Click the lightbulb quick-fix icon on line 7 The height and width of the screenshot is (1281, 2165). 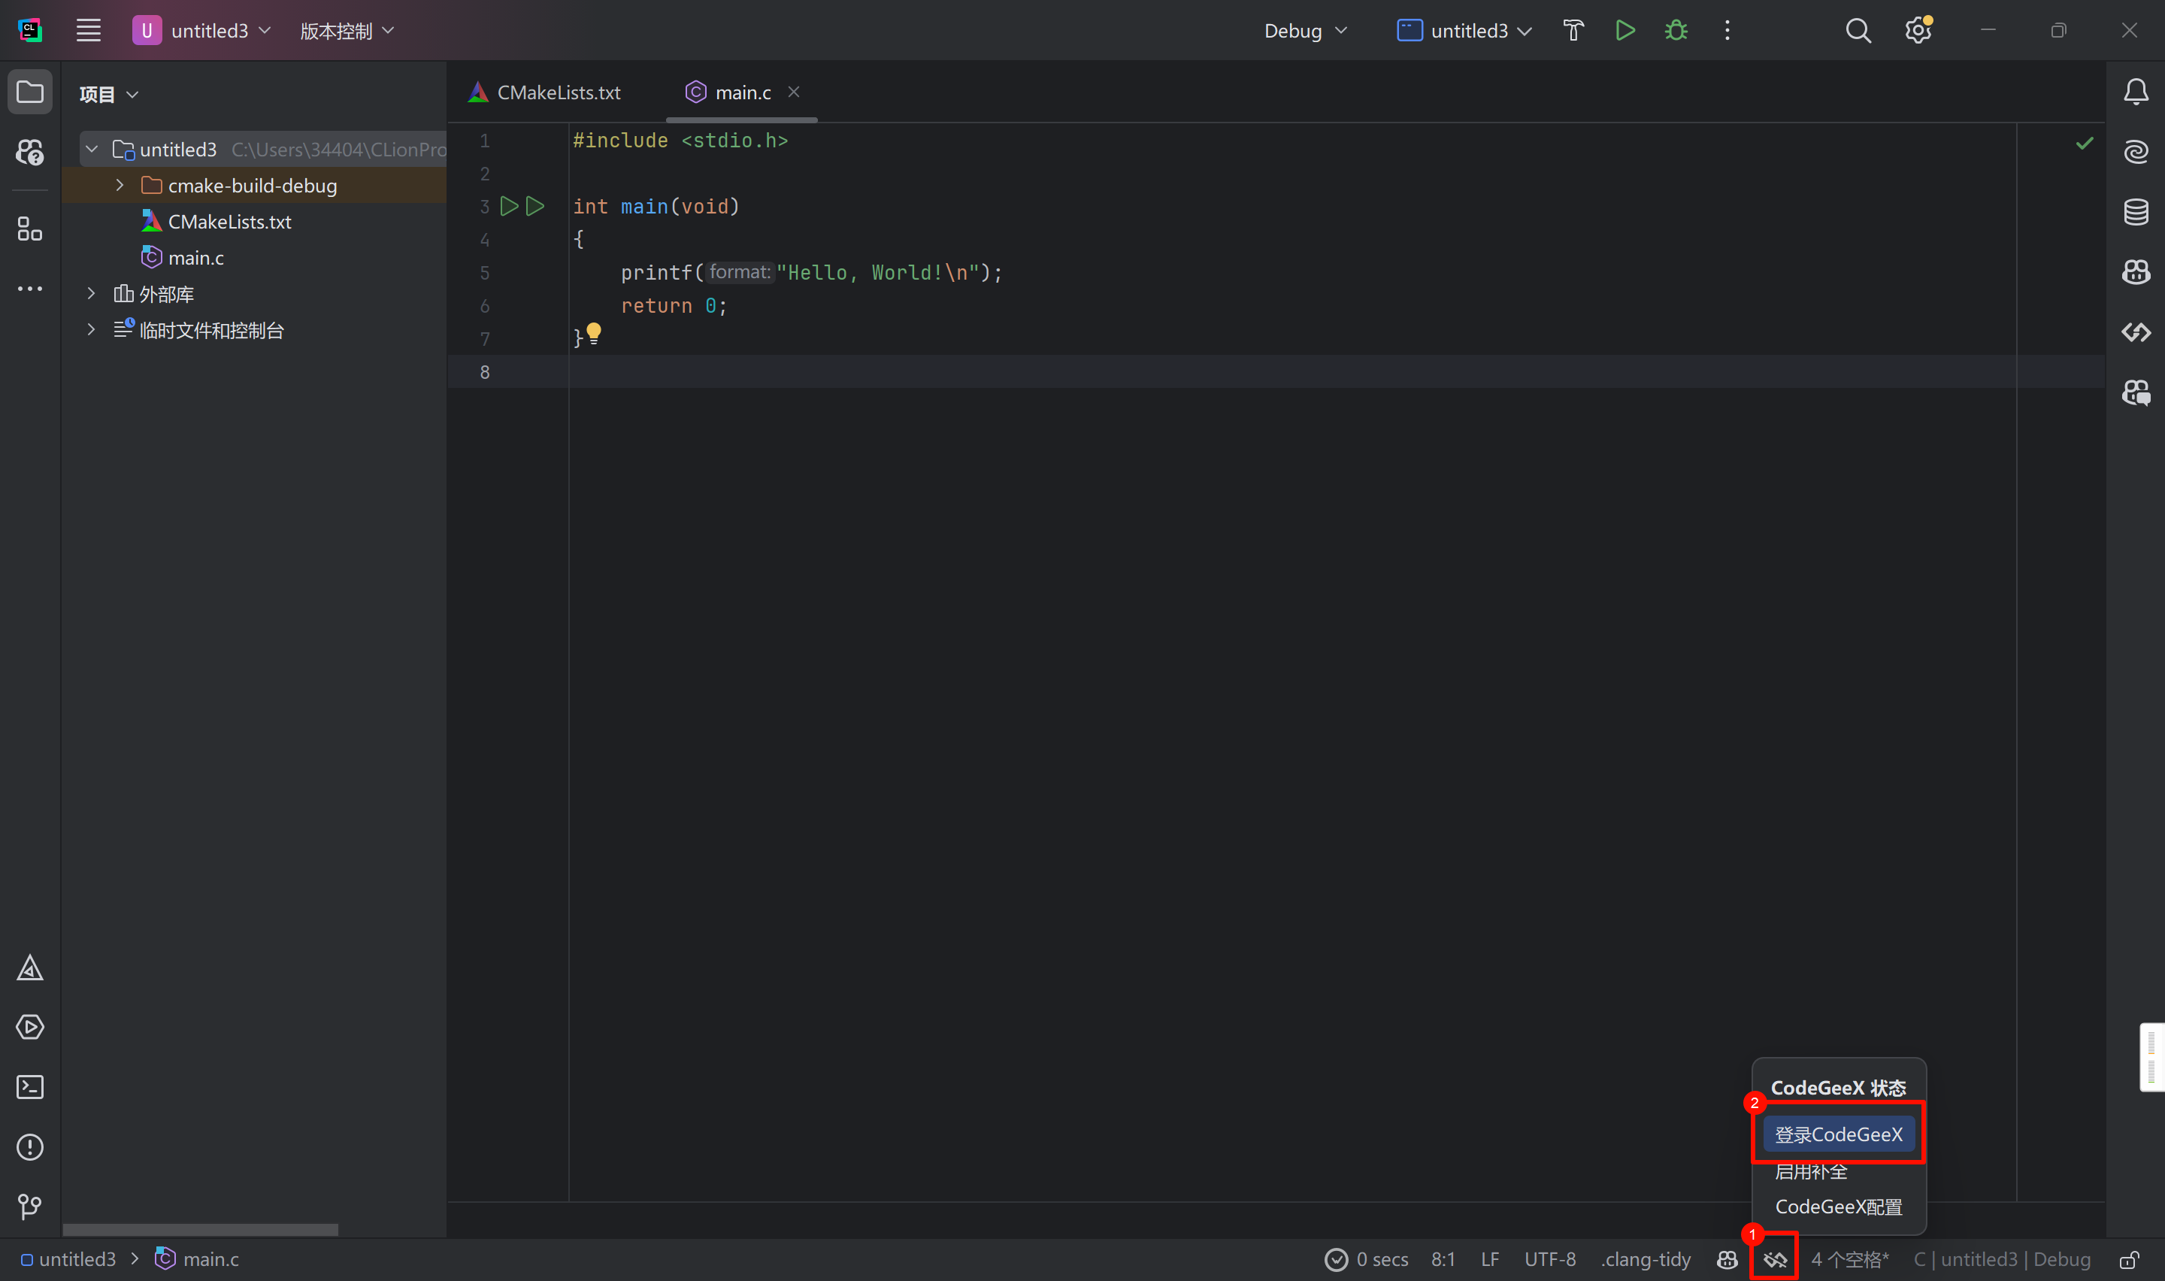click(x=594, y=333)
